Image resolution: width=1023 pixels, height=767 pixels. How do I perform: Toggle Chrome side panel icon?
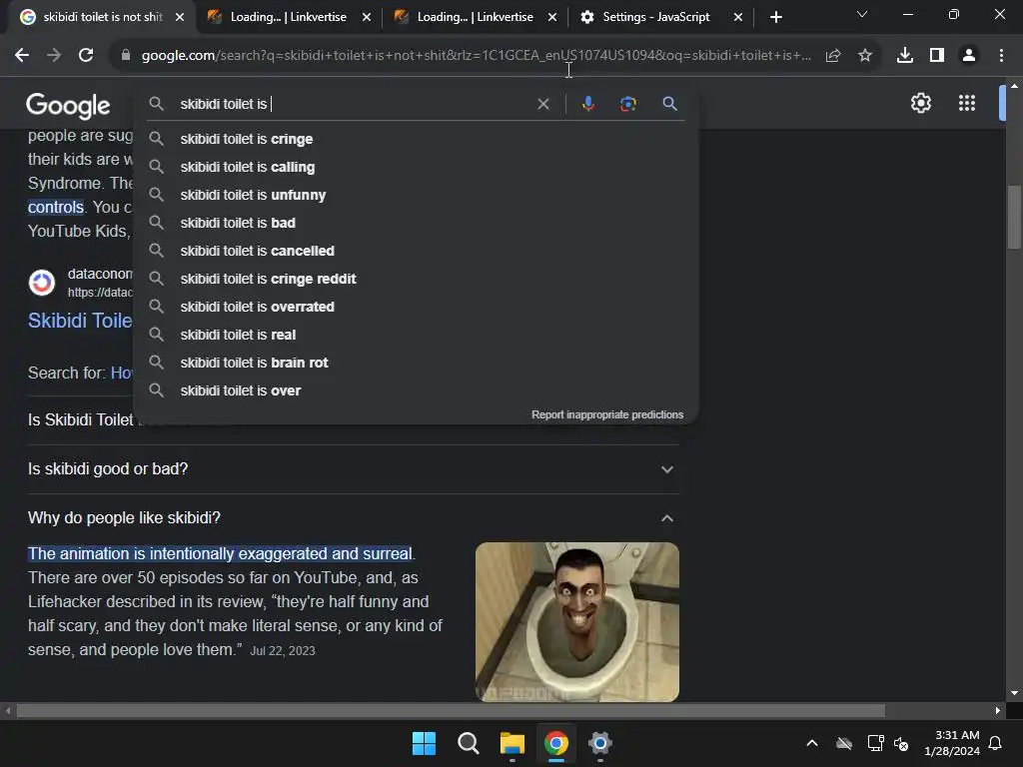pyautogui.click(x=937, y=56)
